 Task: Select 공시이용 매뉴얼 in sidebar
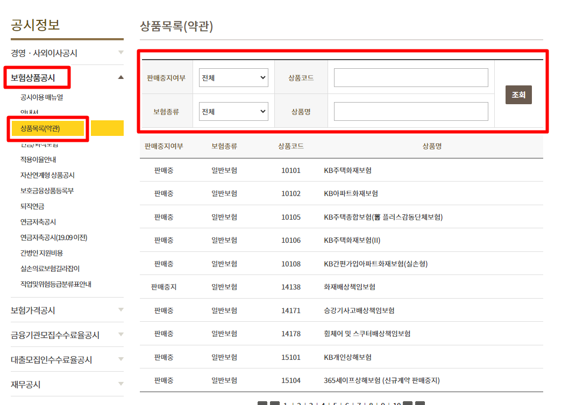(41, 97)
